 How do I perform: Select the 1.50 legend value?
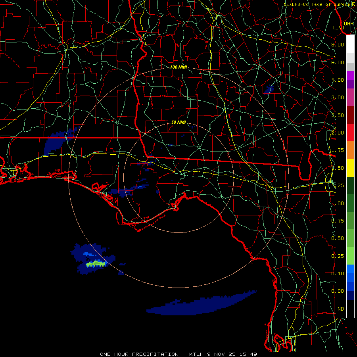coord(338,168)
